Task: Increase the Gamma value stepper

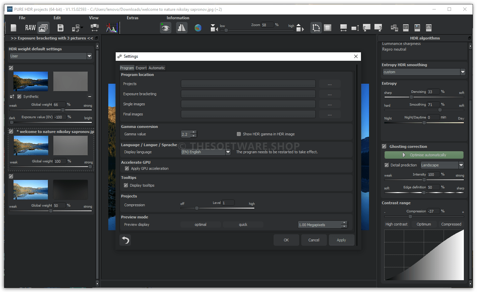Action: coord(193,132)
